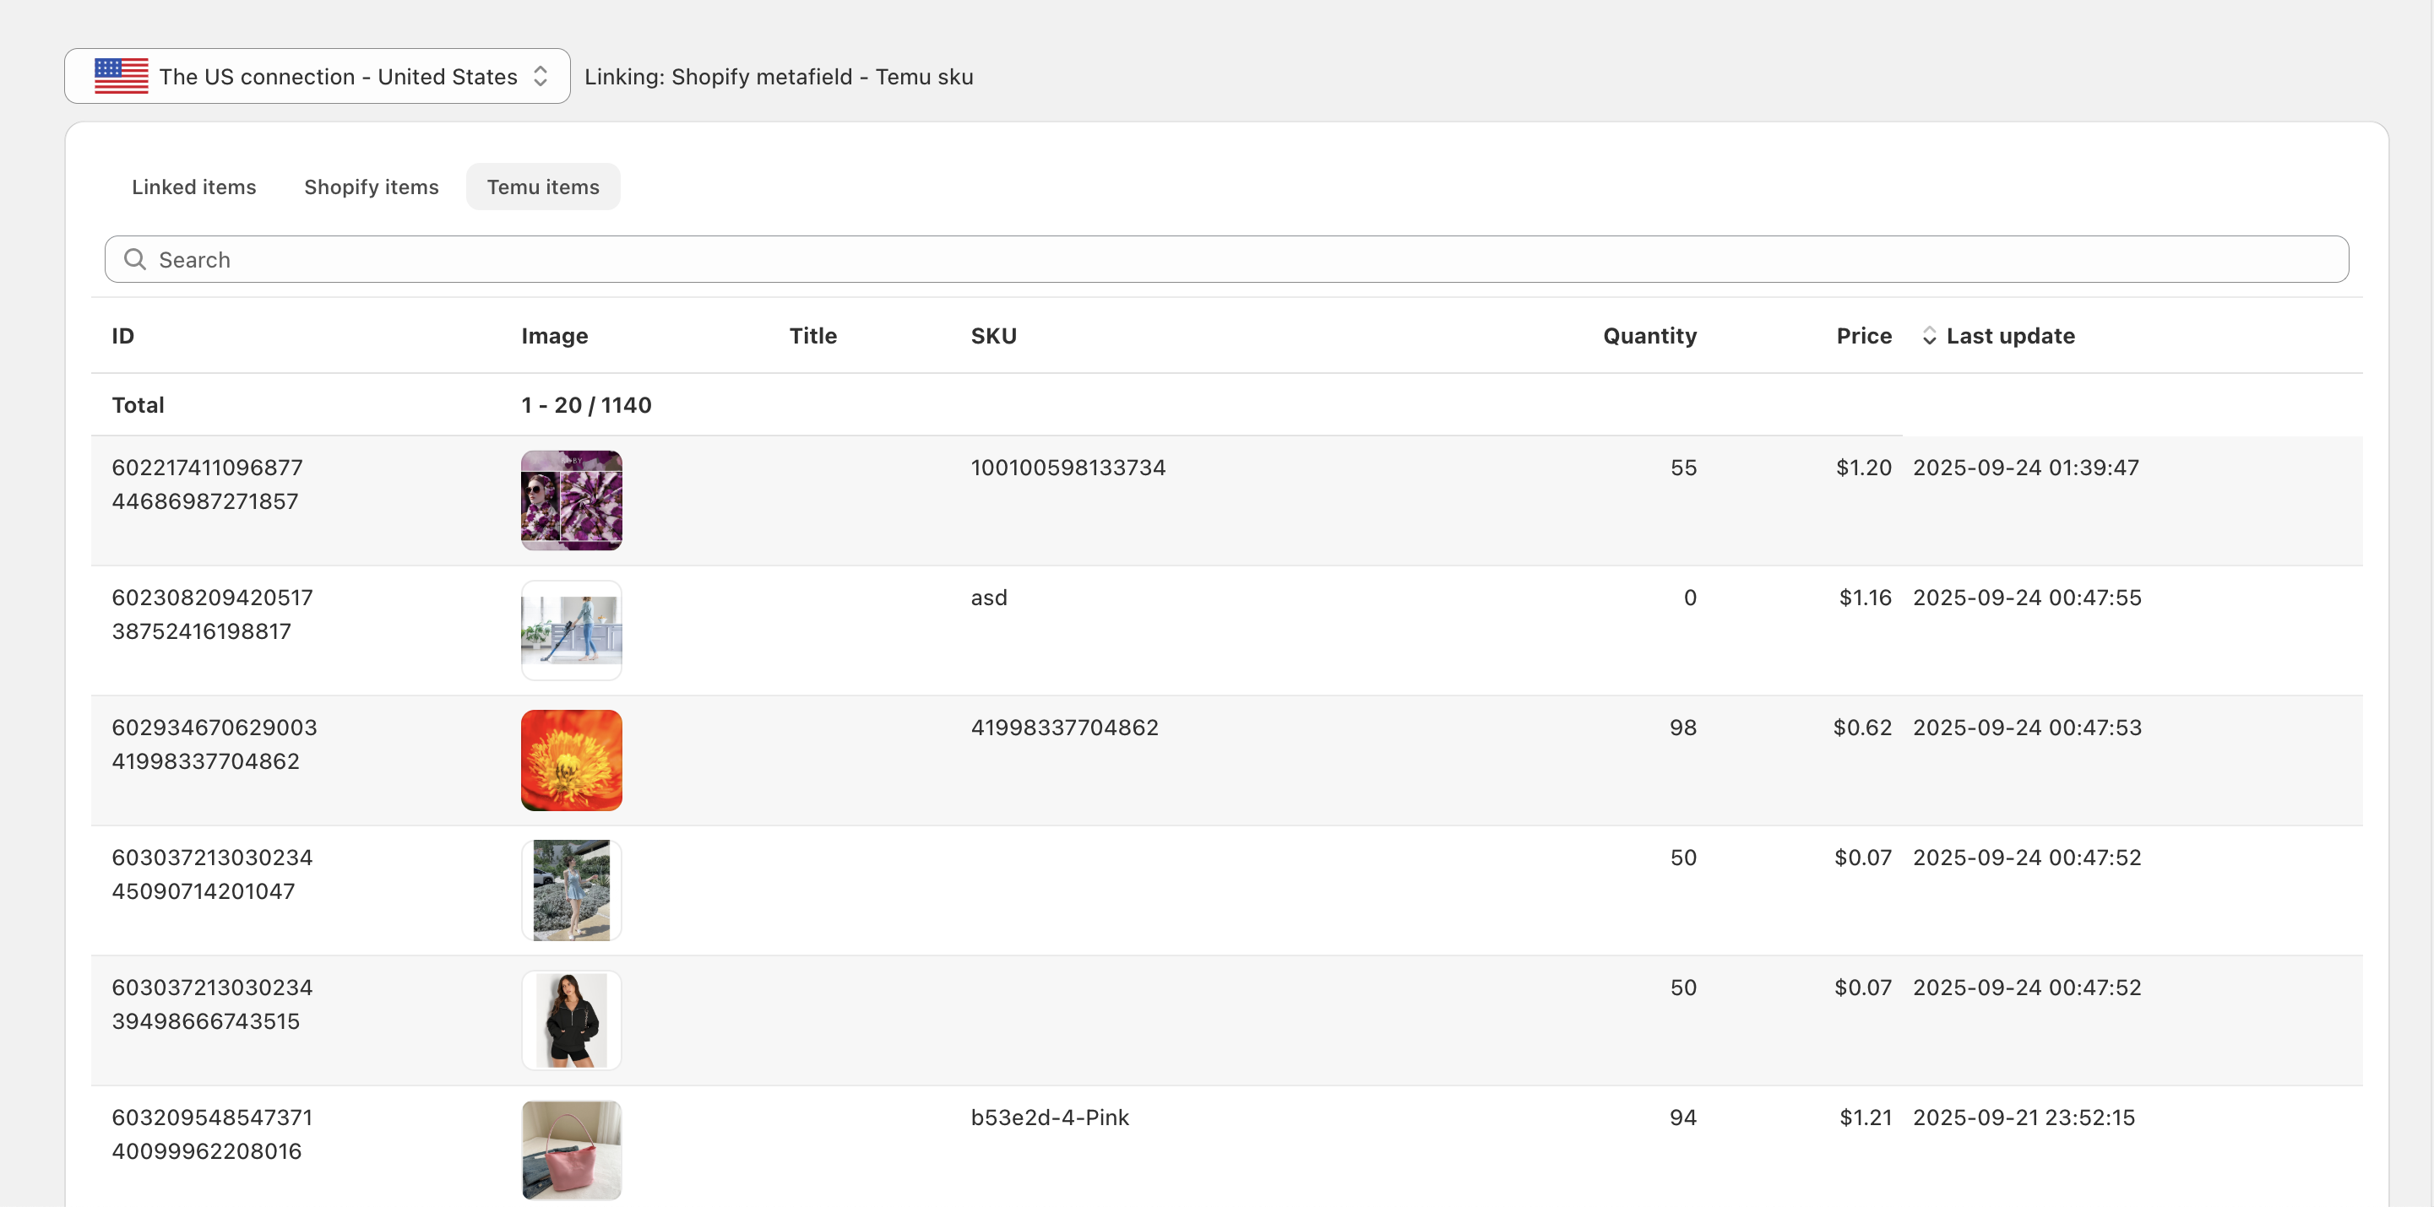Open the vacuum cleaner product thumbnail
The width and height of the screenshot is (2434, 1207).
tap(572, 630)
